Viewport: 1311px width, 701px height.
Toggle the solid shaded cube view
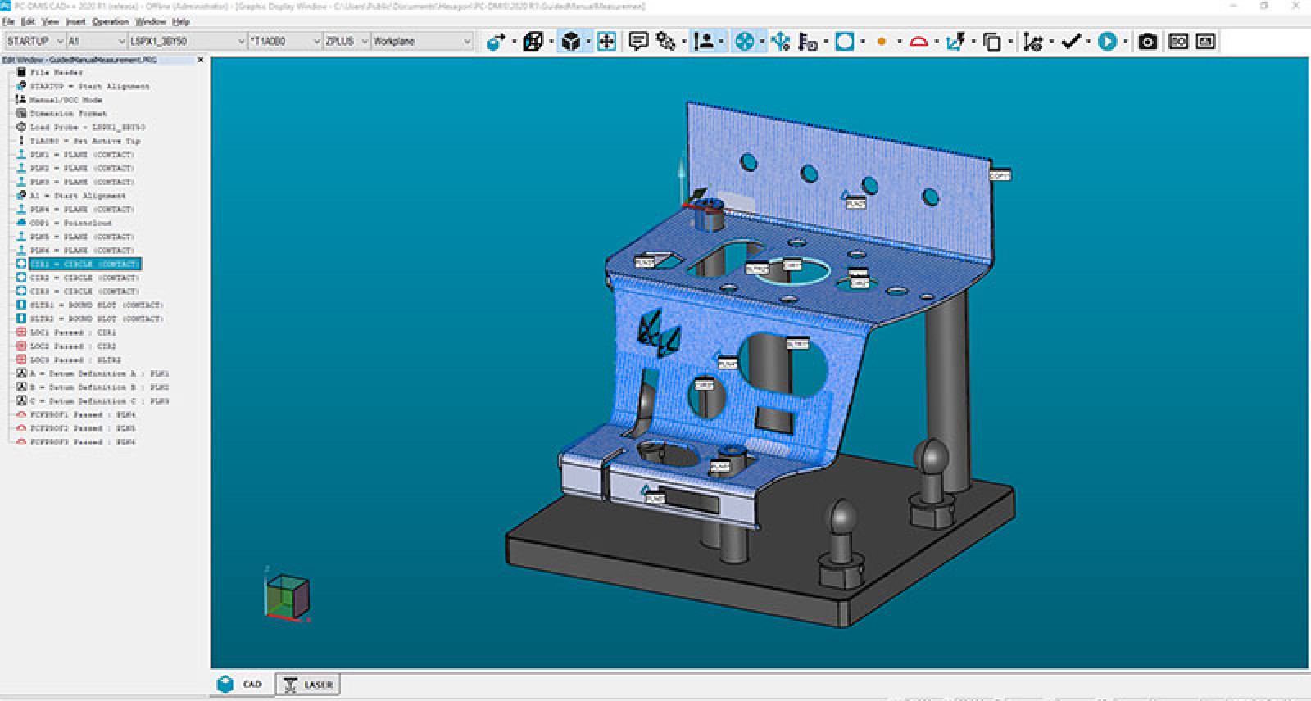(x=571, y=42)
